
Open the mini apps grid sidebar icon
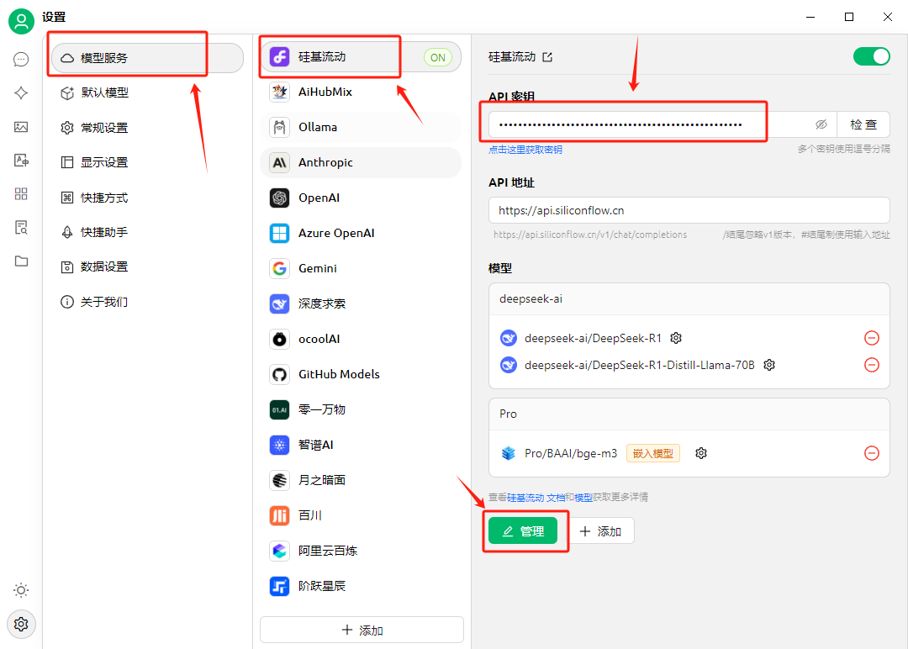pos(21,193)
